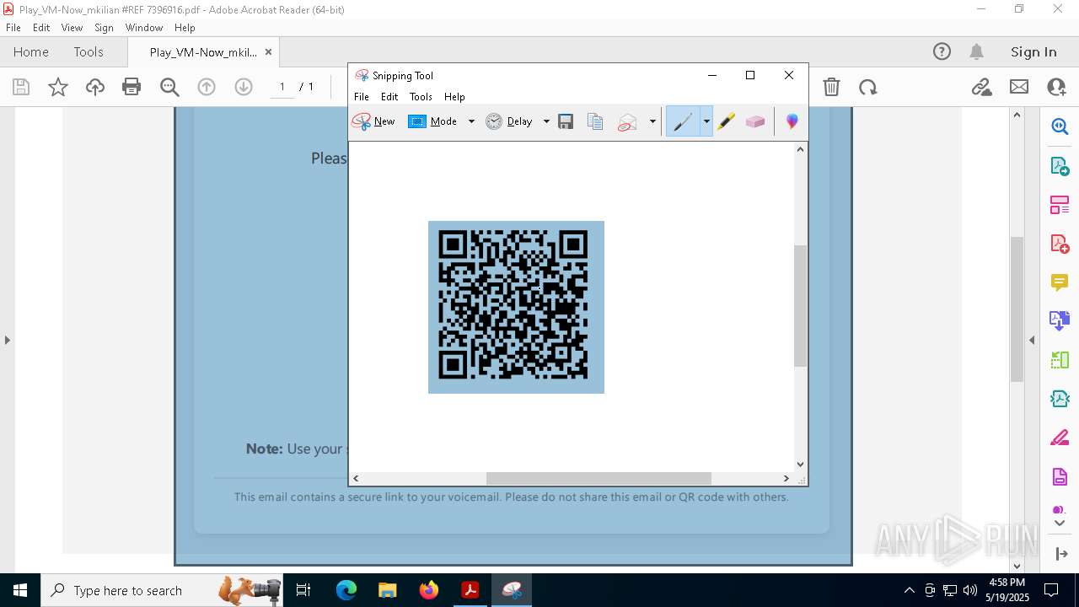Go to the next page
The image size is (1079, 607).
tap(244, 87)
